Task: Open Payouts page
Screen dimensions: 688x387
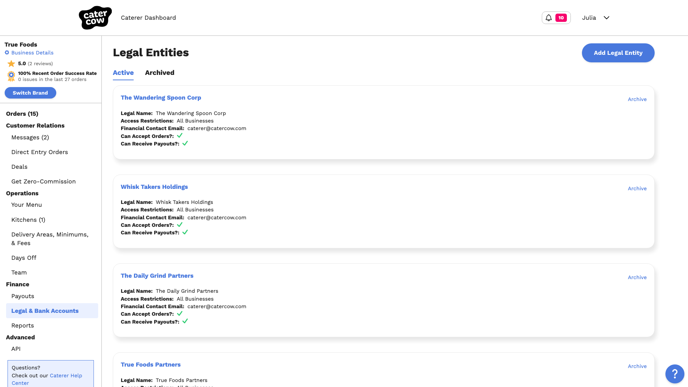Action: pyautogui.click(x=23, y=296)
